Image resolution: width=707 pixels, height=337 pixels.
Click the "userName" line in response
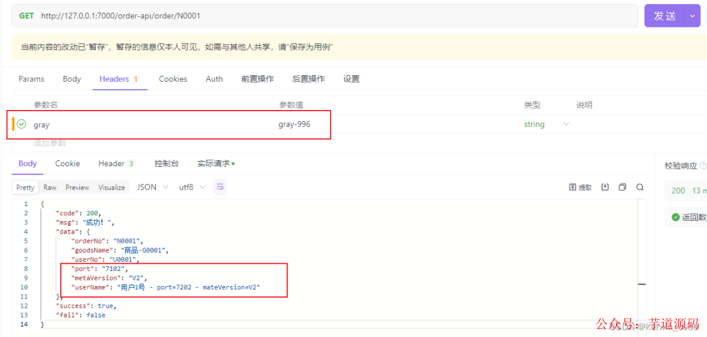(166, 287)
